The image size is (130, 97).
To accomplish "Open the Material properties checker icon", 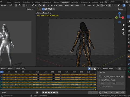I will pos(129,77).
